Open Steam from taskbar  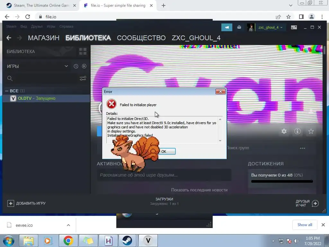[x=127, y=241]
